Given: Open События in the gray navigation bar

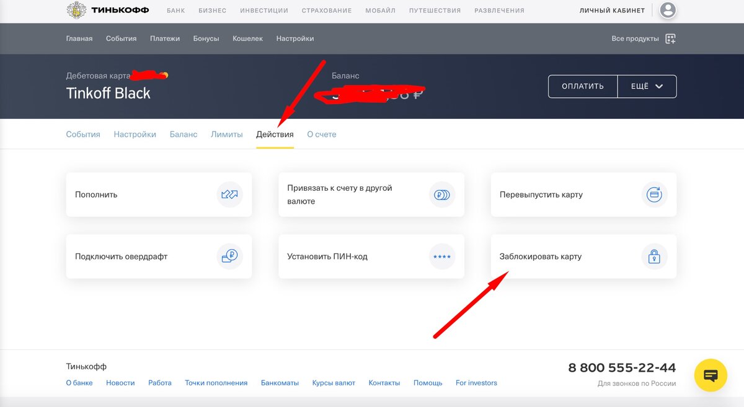Looking at the screenshot, I should (x=121, y=38).
